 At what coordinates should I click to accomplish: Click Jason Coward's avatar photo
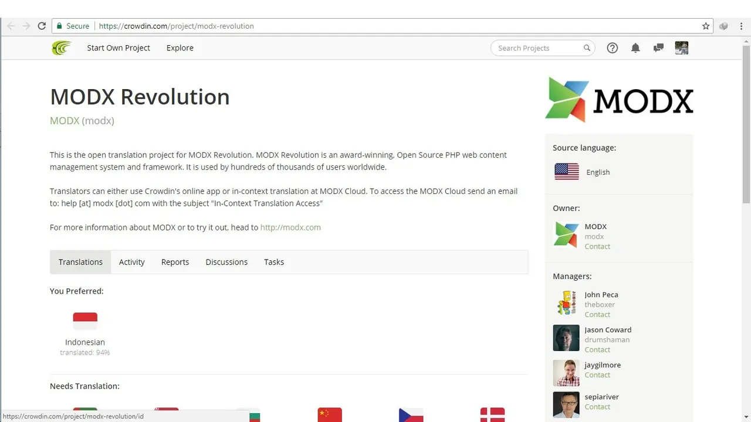coord(566,338)
